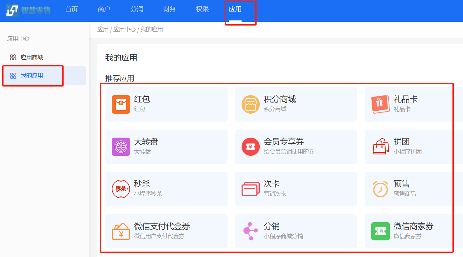The width and height of the screenshot is (463, 257).
Task: Click the 预售商品 description text
Action: [405, 194]
